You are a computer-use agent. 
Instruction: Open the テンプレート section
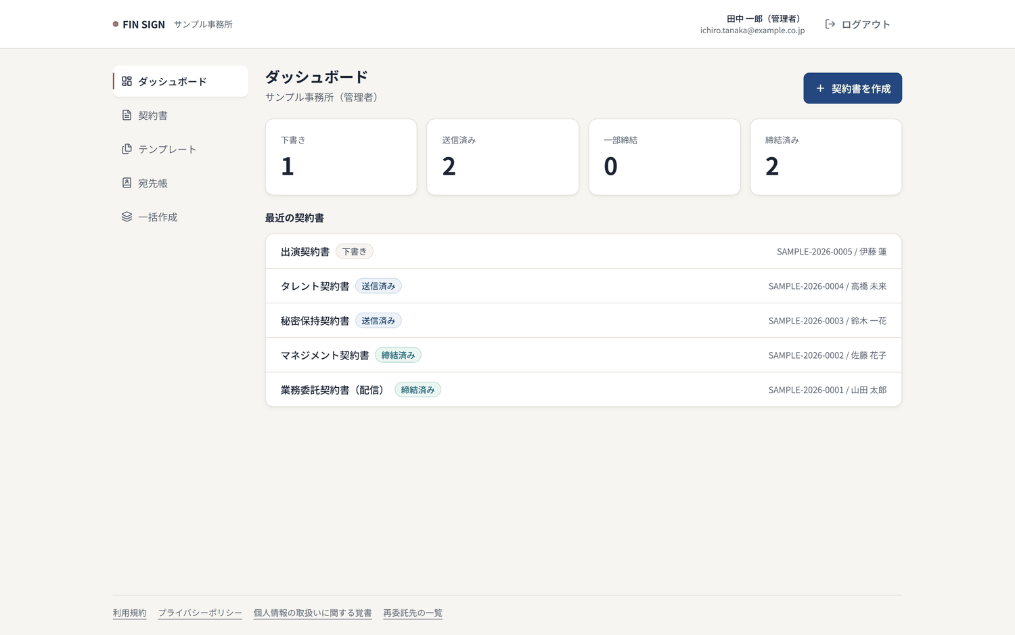tap(181, 149)
